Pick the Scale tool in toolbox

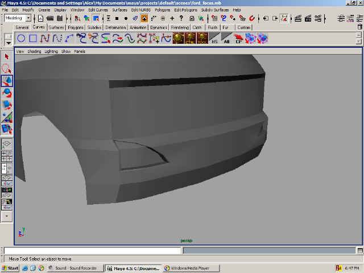pos(7,105)
